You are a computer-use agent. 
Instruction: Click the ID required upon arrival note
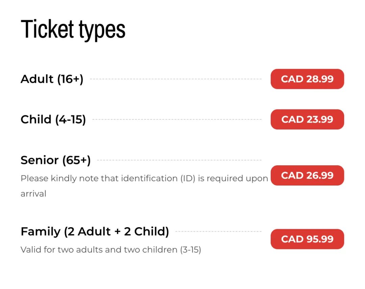pos(144,186)
